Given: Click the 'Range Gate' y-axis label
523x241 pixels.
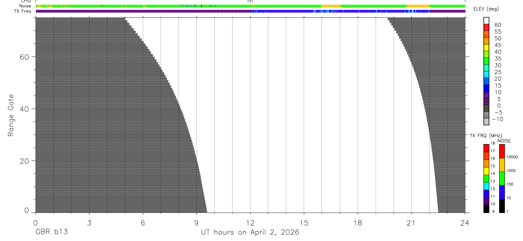Looking at the screenshot, I should [11, 115].
